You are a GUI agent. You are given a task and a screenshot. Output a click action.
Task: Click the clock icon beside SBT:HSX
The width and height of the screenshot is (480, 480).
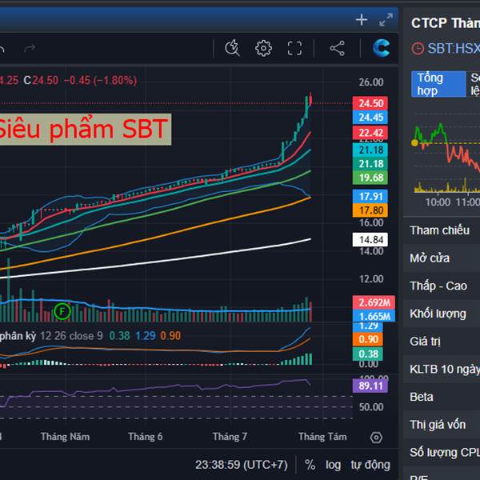418,48
